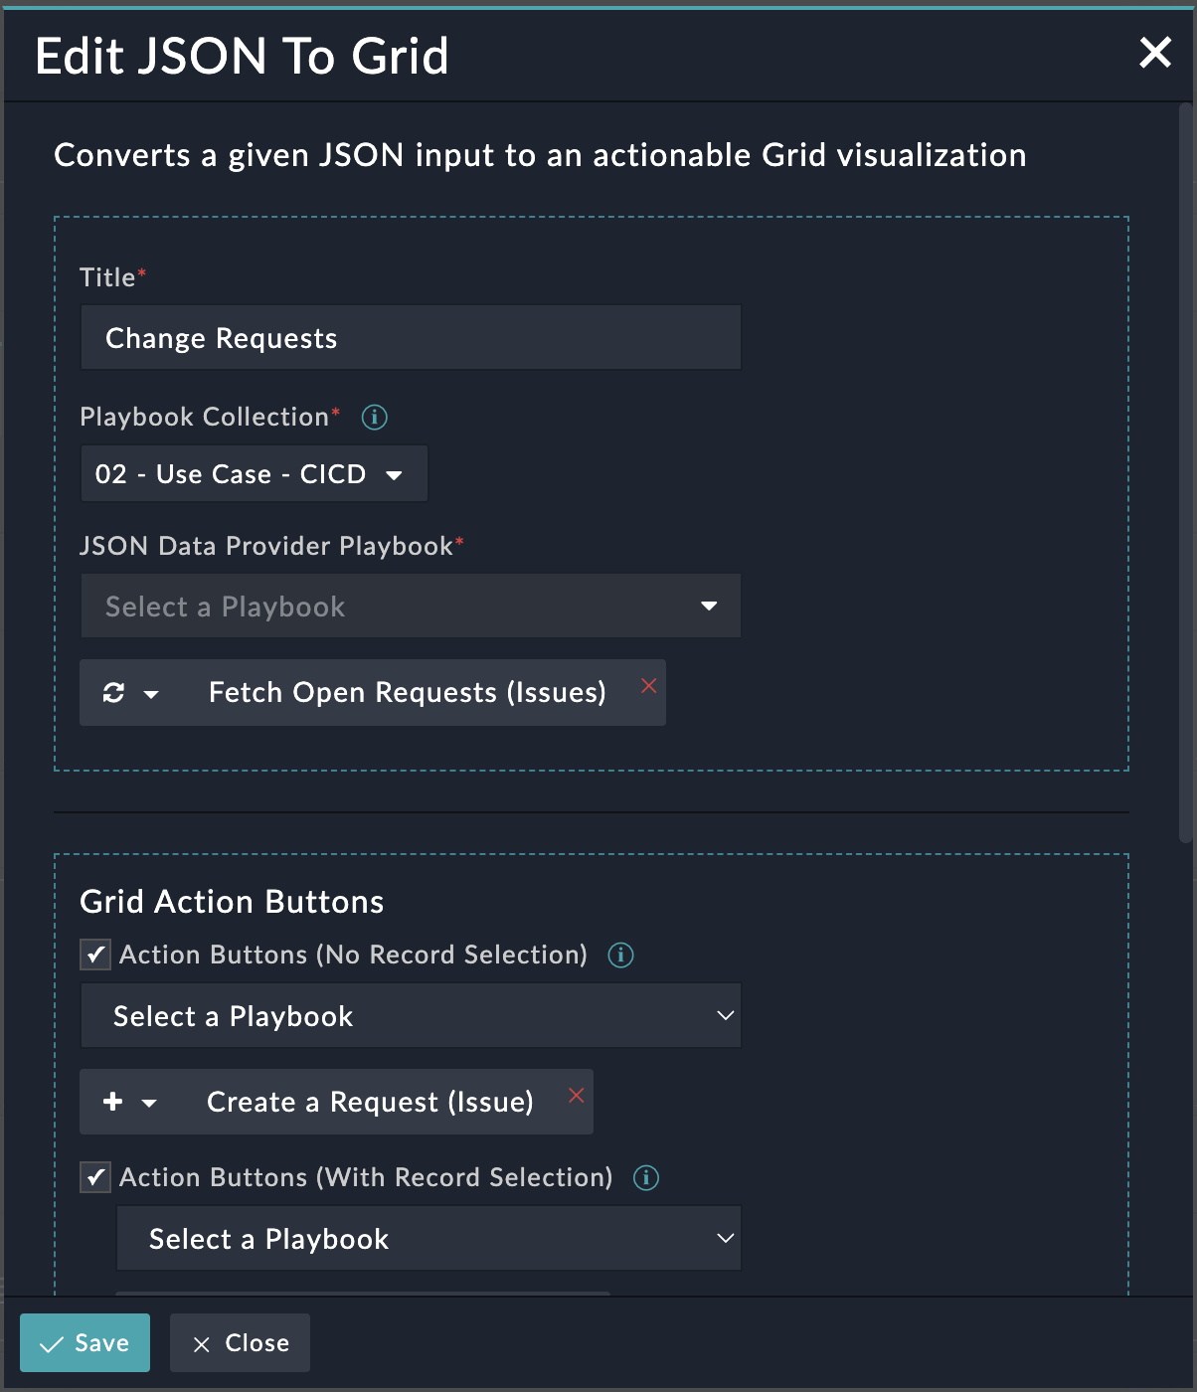Click the refresh icon on Fetch Open Requests
The width and height of the screenshot is (1197, 1392).
114,693
